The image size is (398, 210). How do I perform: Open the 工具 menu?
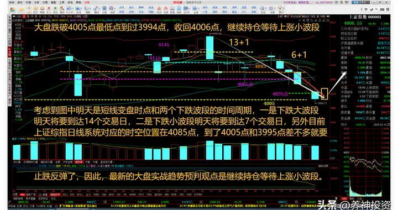tap(62, 2)
